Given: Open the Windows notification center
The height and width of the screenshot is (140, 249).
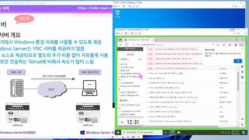Looking at the screenshot, I should pyautogui.click(x=244, y=133).
